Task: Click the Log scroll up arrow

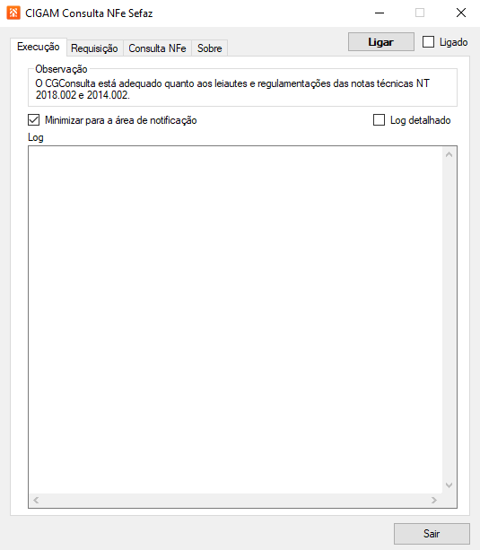Action: pos(449,154)
